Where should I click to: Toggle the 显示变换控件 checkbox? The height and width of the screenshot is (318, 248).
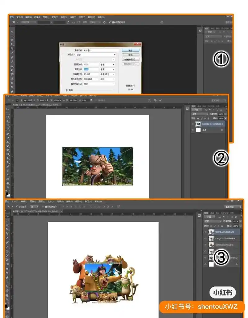pyautogui.click(x=42, y=207)
